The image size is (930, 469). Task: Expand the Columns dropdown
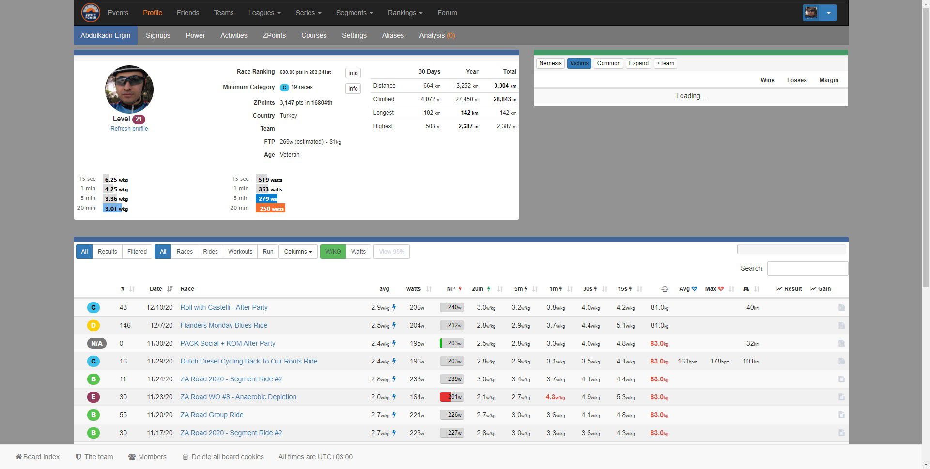tap(298, 252)
